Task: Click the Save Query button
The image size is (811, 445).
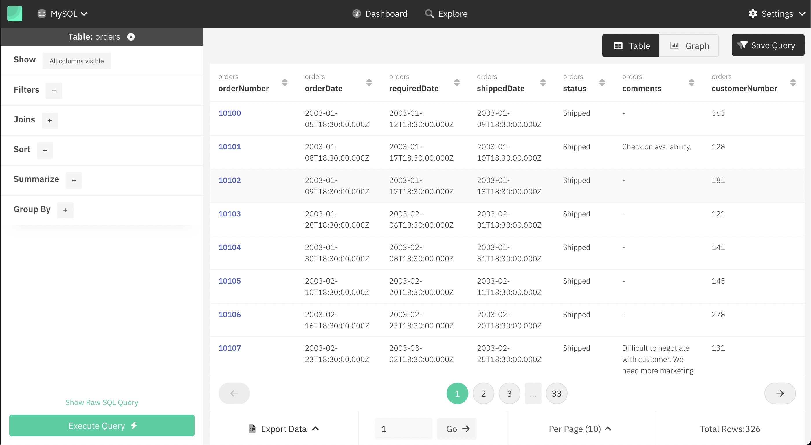Action: click(768, 45)
